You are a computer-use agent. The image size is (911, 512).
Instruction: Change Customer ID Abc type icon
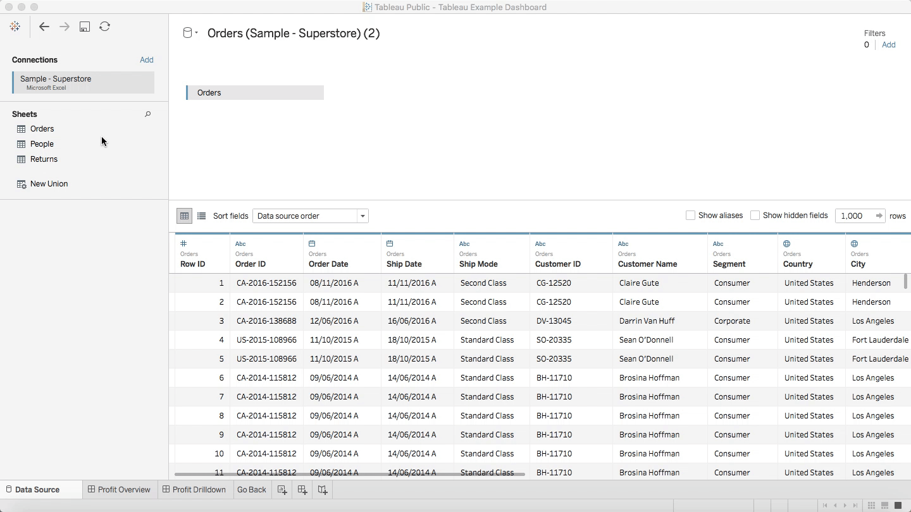pos(540,243)
